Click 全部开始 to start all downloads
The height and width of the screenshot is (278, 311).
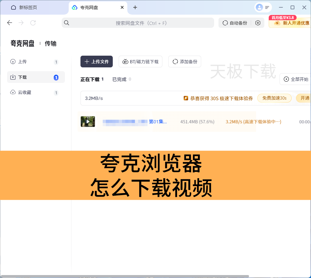coord(295,79)
